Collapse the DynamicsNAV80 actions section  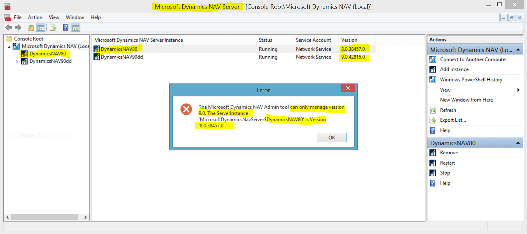click(x=518, y=143)
